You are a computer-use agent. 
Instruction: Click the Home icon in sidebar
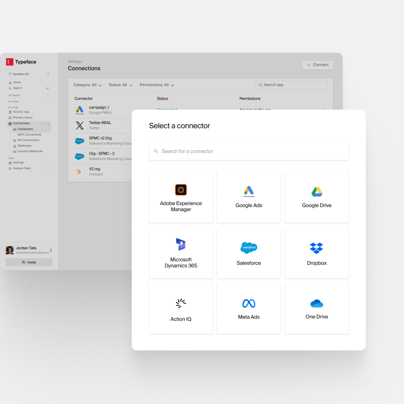coord(10,82)
